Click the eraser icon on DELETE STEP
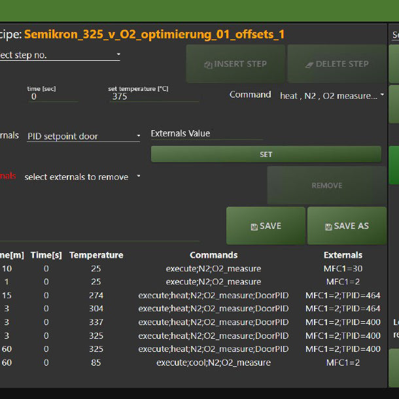 (x=309, y=65)
